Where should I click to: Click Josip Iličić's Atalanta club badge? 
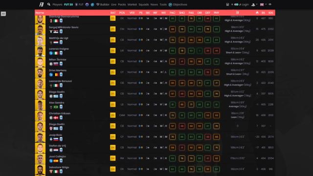(51, 139)
